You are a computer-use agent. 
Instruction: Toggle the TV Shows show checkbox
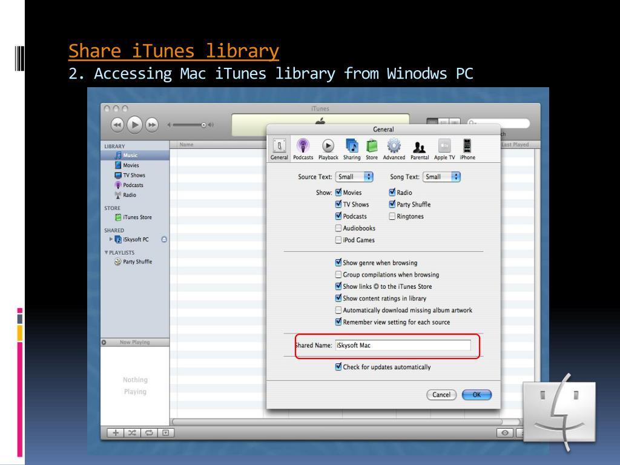point(338,204)
